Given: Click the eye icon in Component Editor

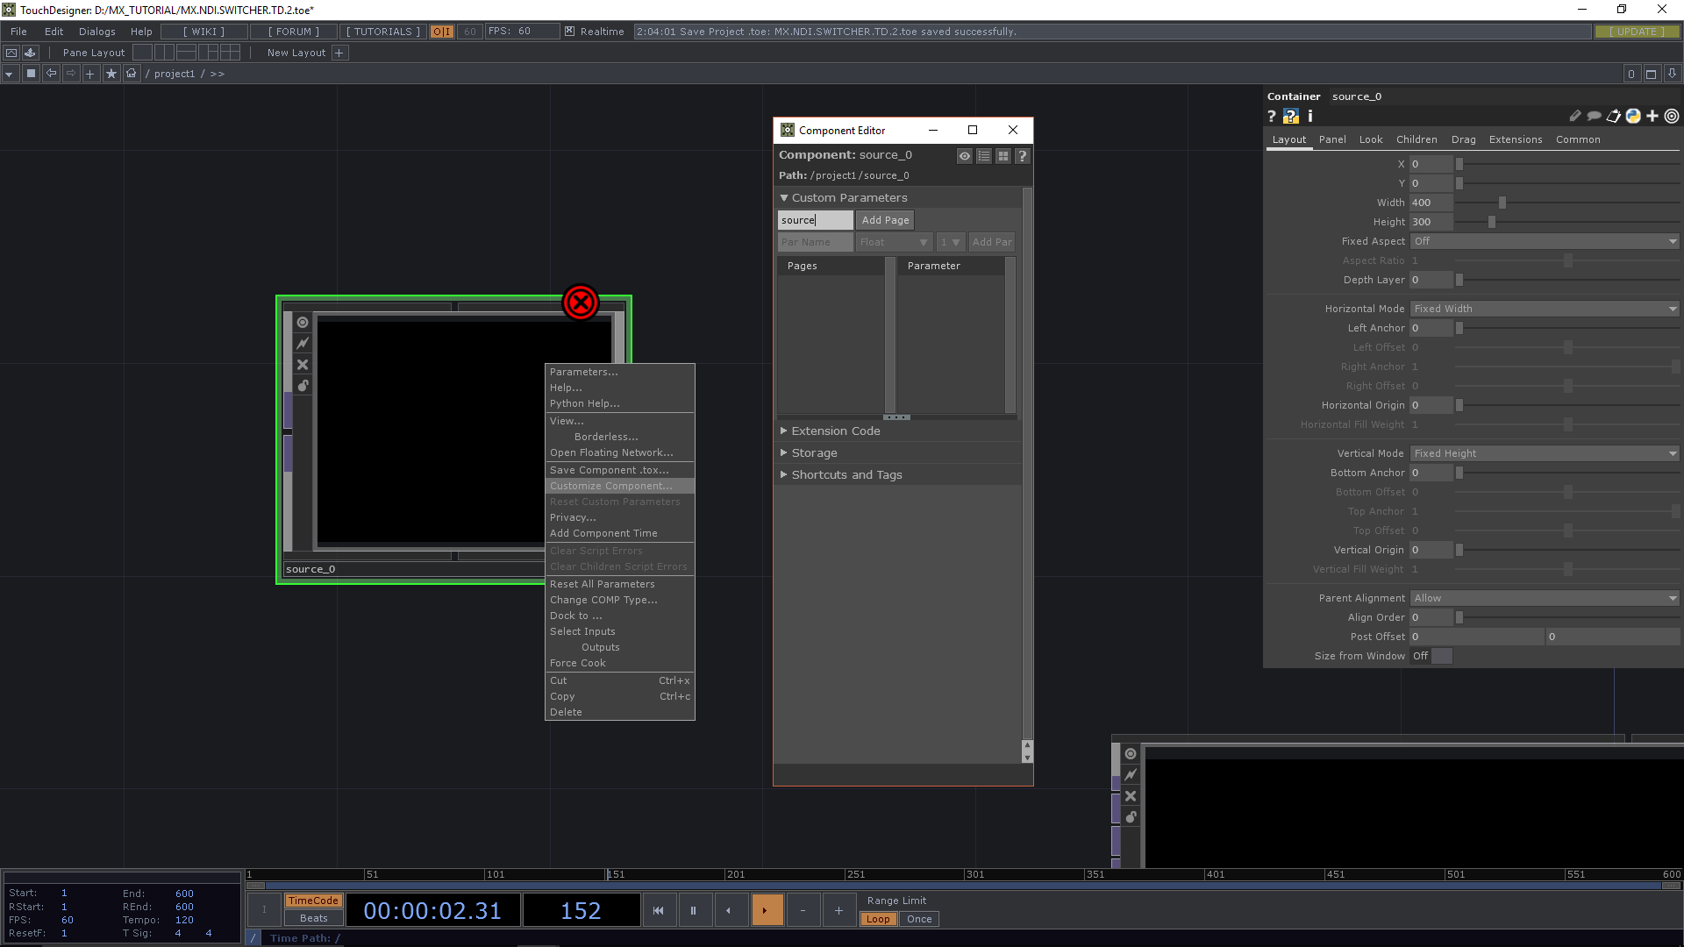Looking at the screenshot, I should [965, 156].
